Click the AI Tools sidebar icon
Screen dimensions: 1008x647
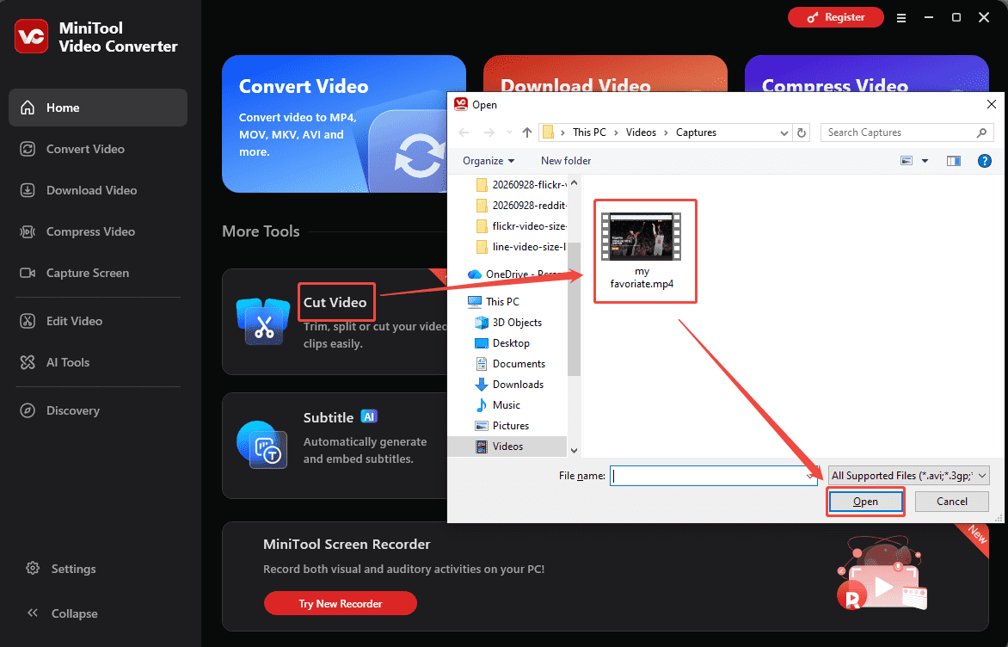(28, 362)
